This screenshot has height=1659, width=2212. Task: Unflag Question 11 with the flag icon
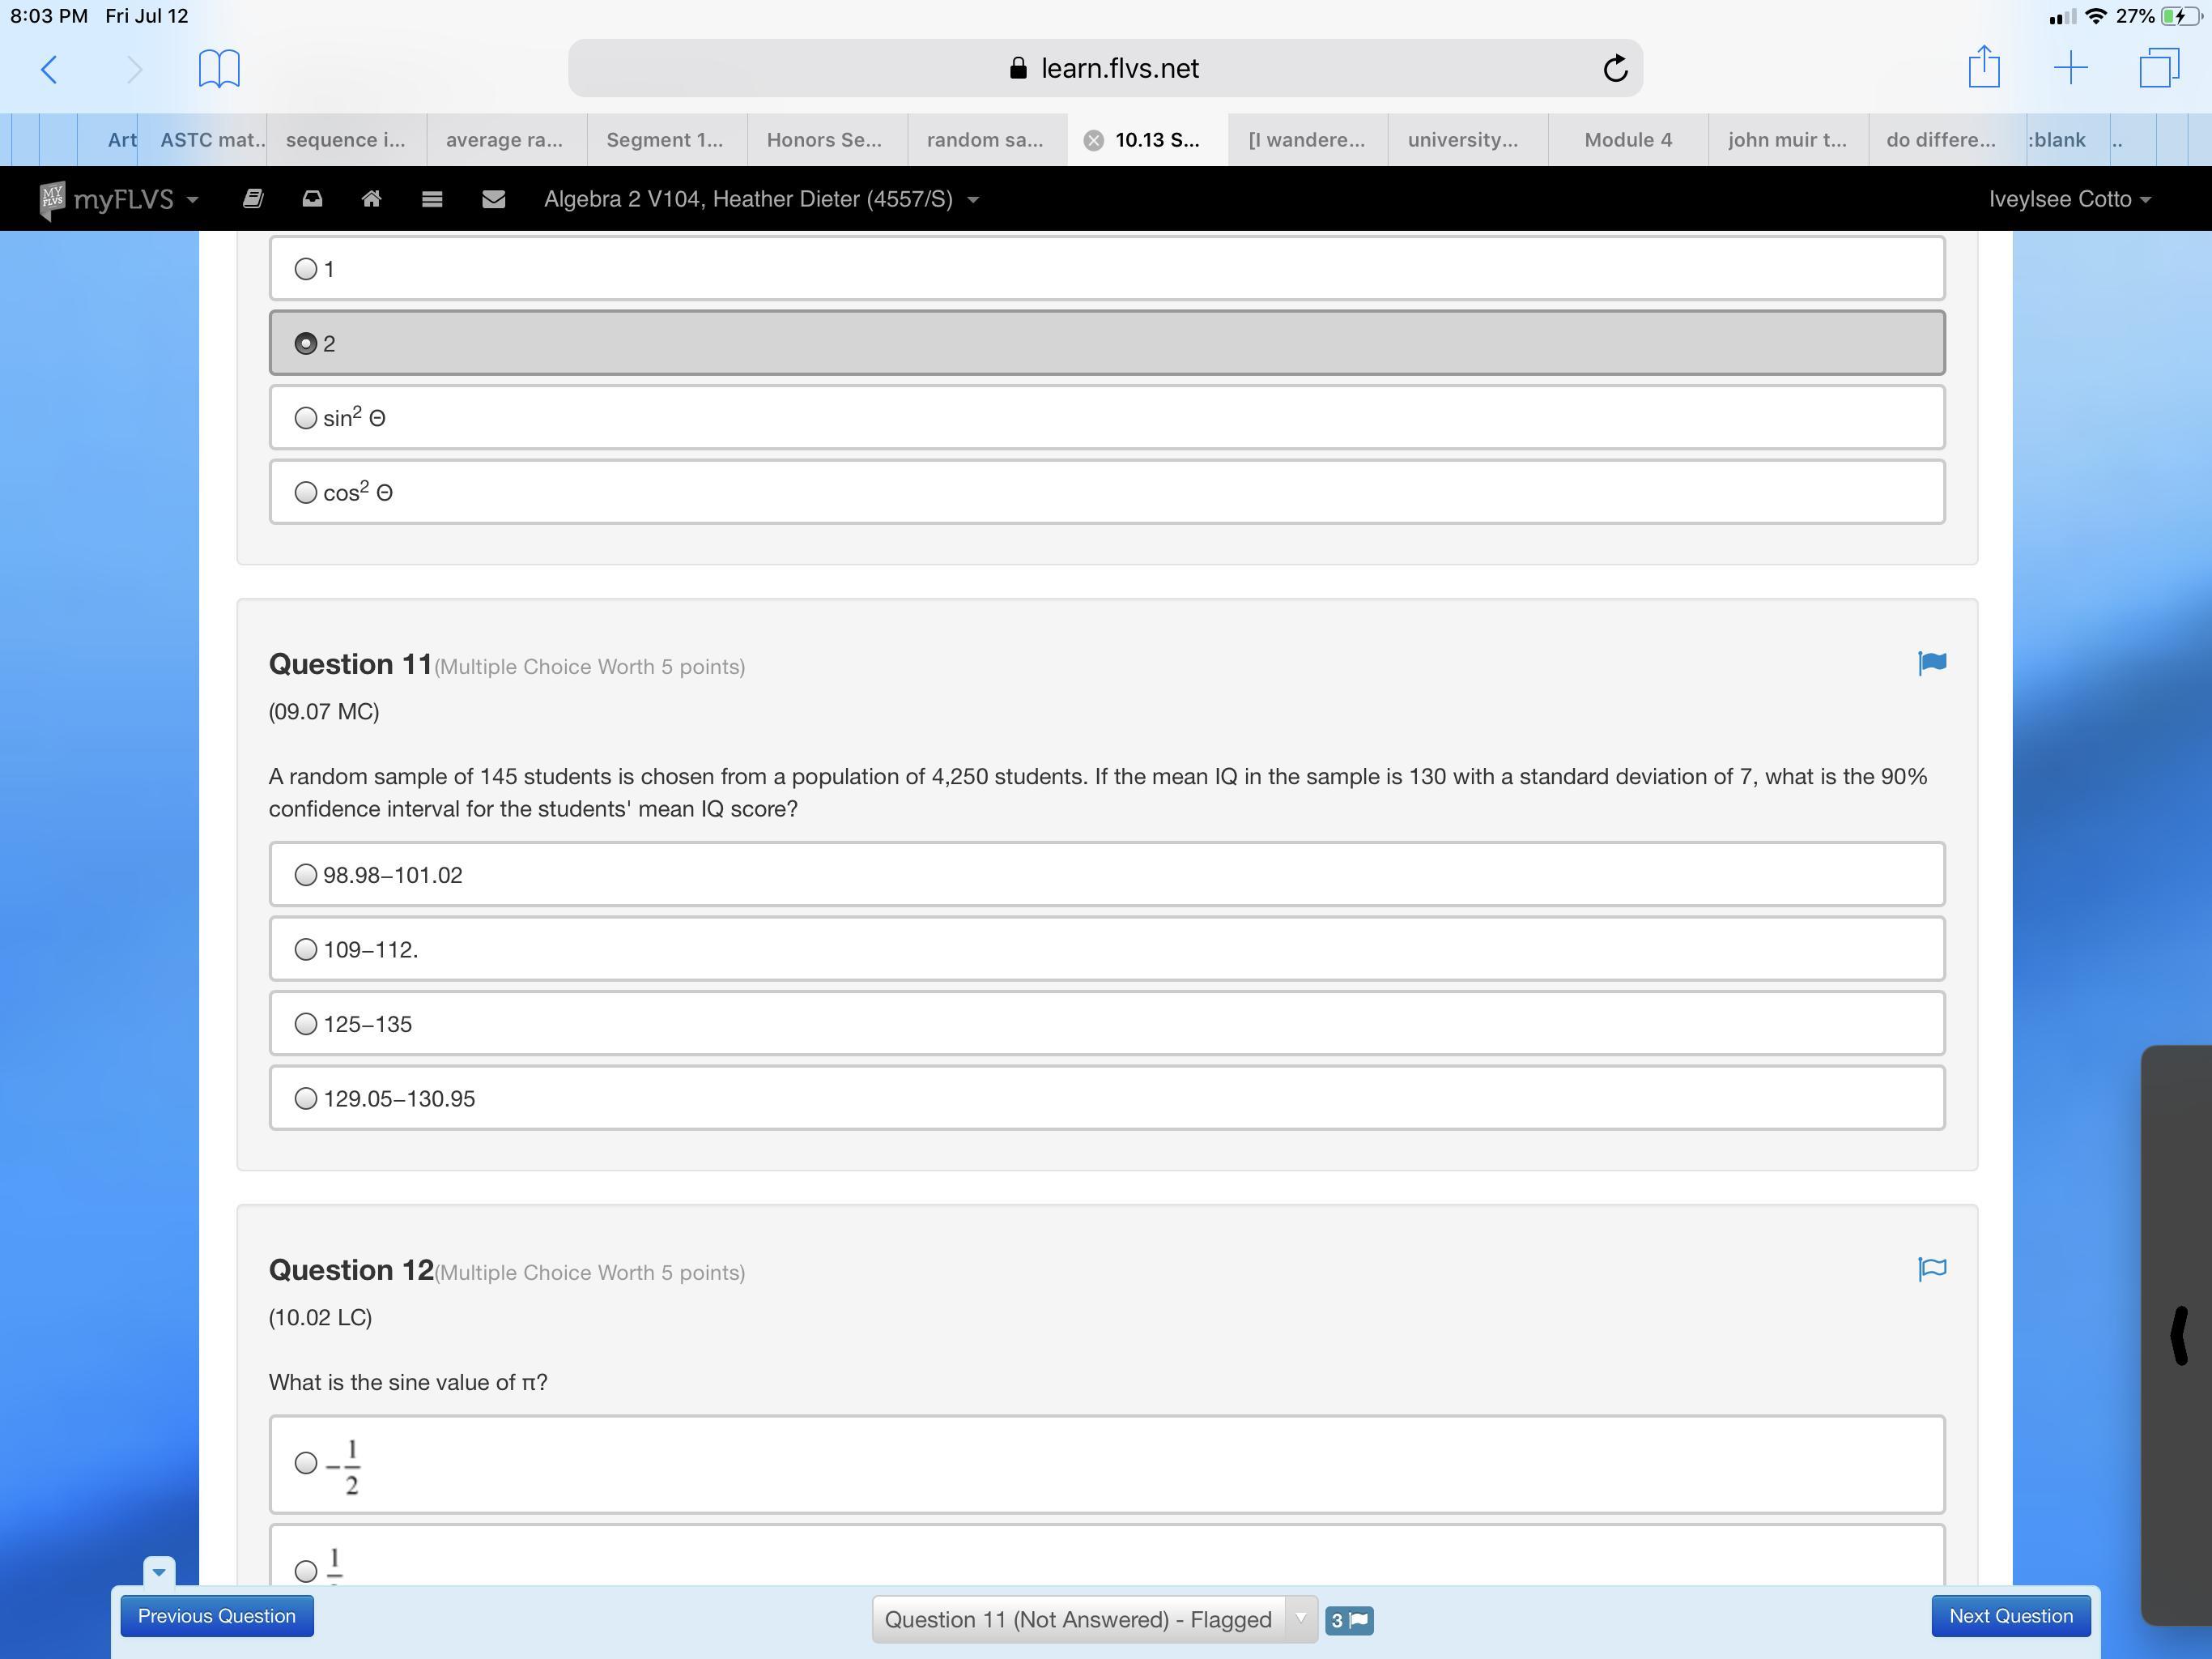(1931, 663)
